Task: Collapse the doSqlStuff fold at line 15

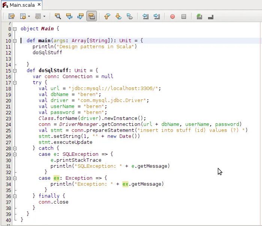Action: (x=15, y=71)
